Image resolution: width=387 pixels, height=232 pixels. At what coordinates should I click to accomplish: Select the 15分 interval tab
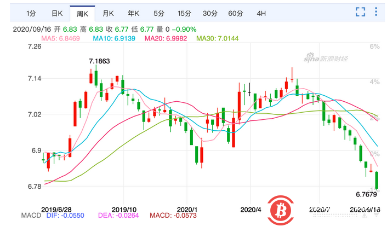pos(184,13)
